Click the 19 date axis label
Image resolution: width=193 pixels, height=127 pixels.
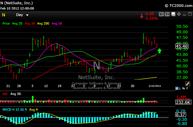pos(60,86)
